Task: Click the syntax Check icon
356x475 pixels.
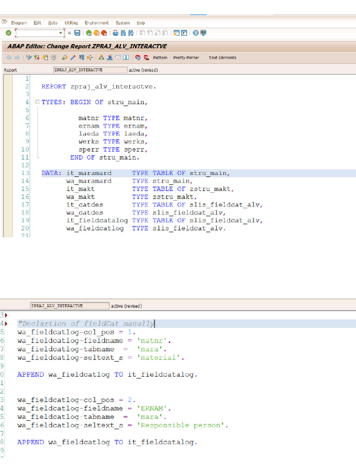Action: point(65,57)
